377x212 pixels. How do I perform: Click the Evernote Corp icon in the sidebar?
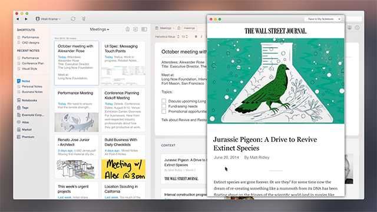tap(19, 115)
